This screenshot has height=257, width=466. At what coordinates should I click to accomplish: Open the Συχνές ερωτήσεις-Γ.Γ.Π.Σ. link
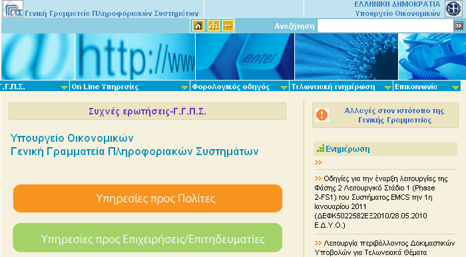coord(147,111)
